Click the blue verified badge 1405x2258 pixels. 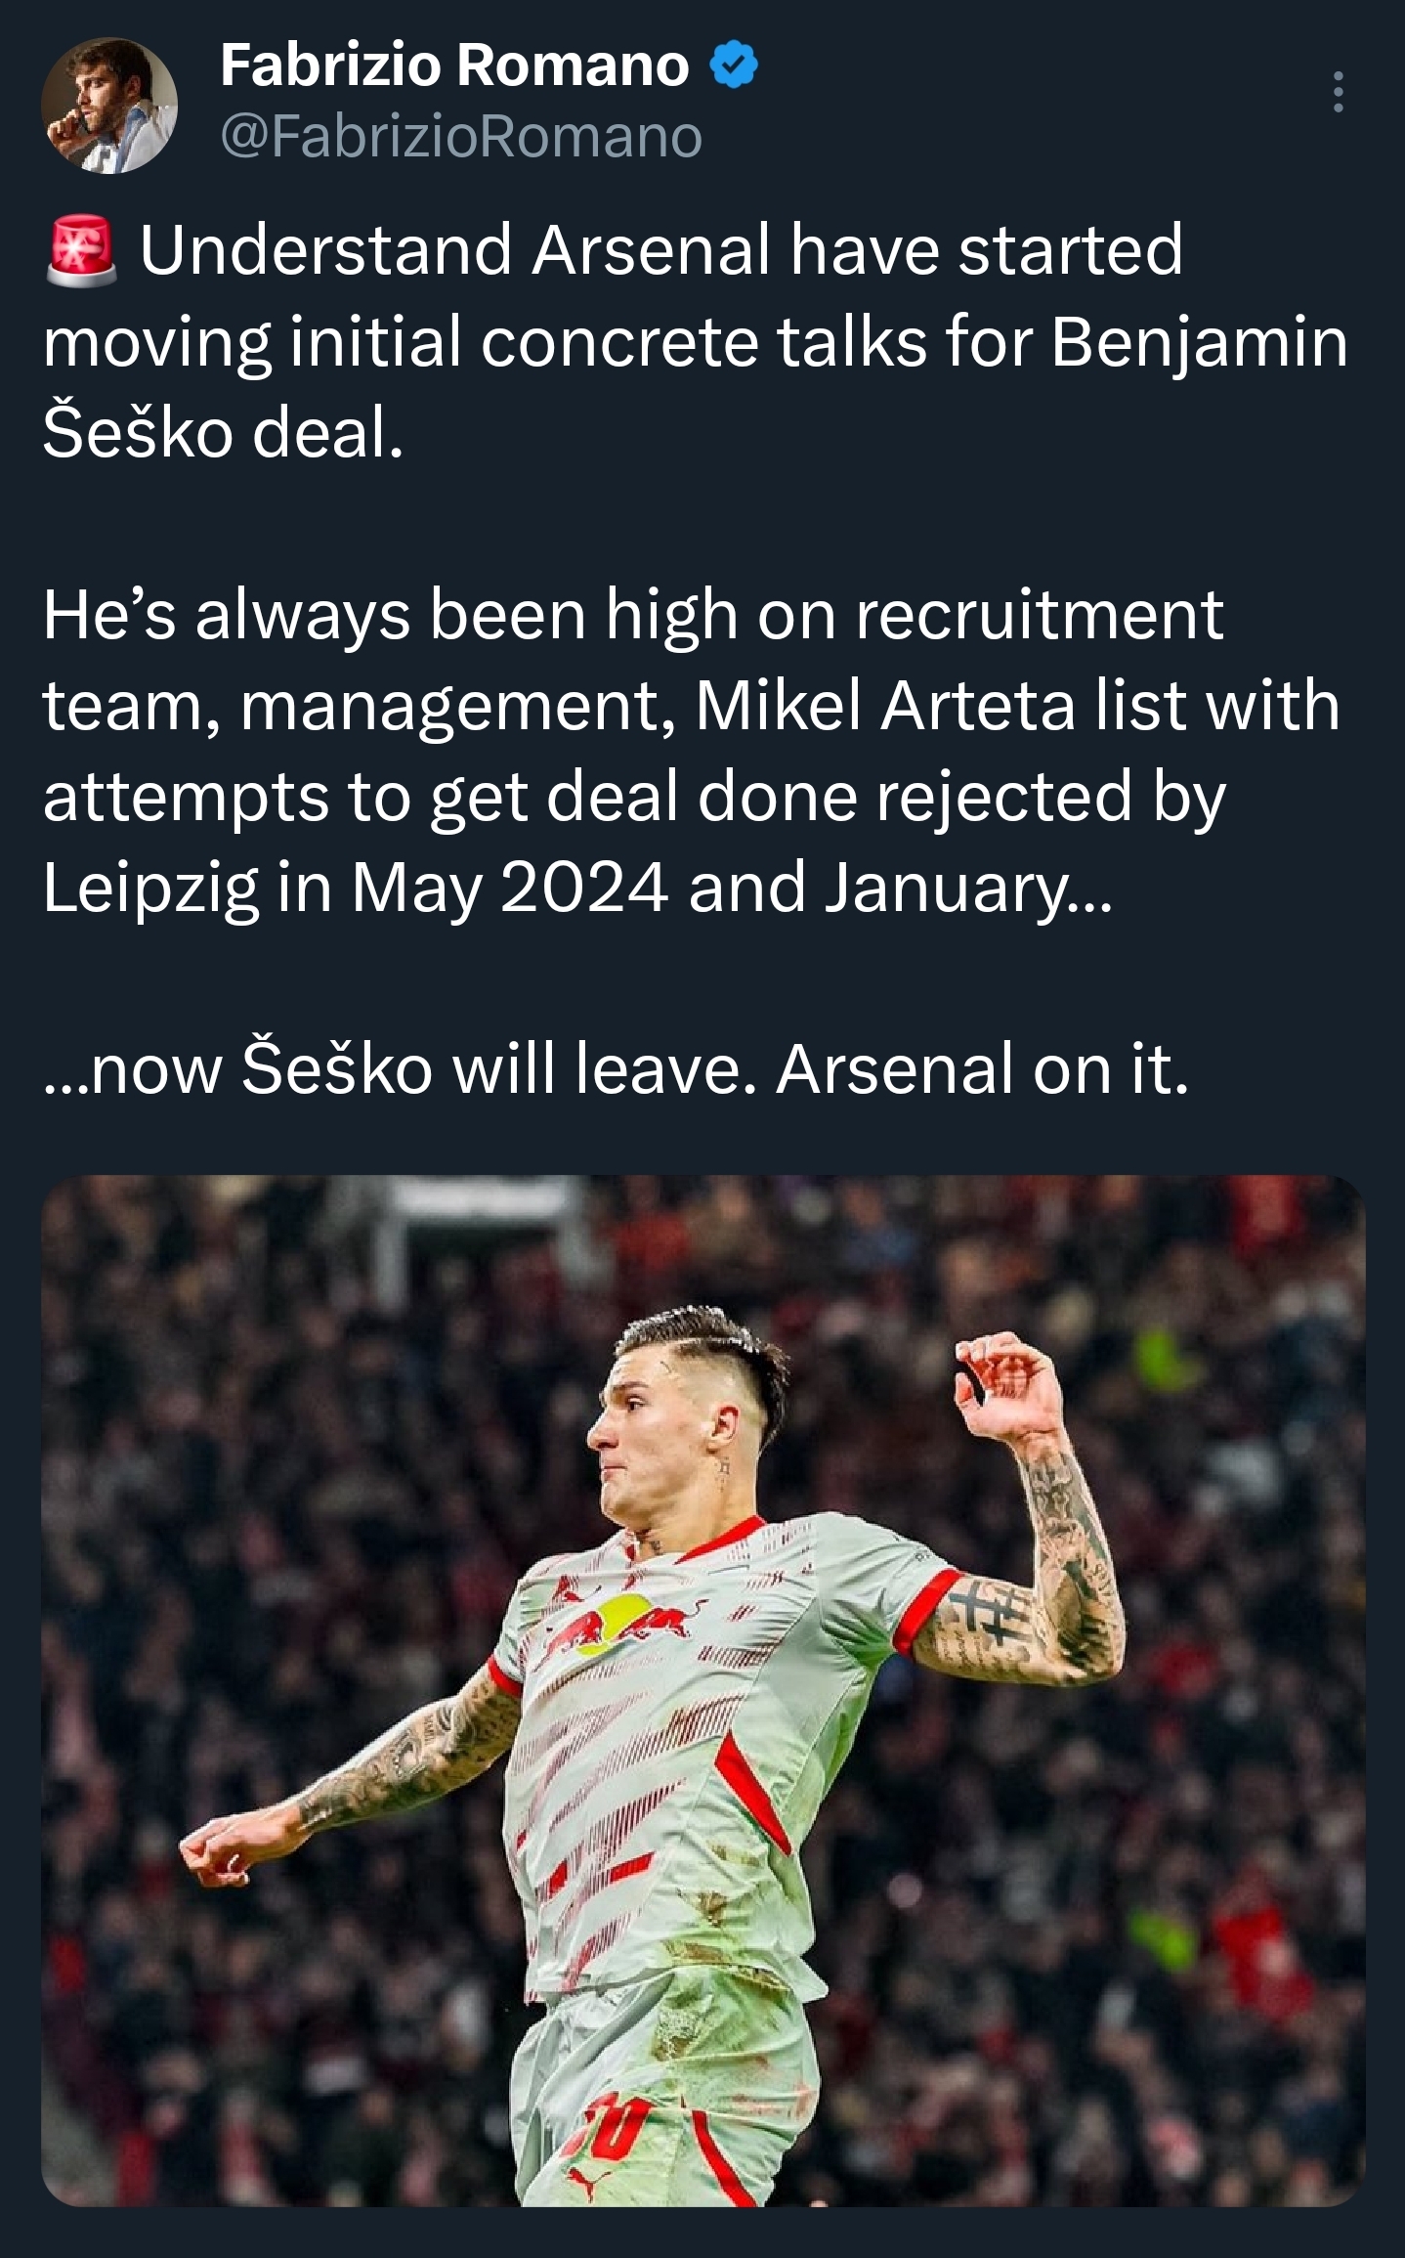tap(733, 65)
